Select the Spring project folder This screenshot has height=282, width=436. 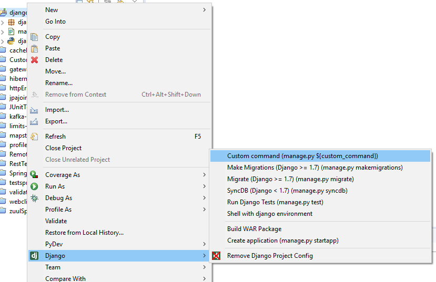(13, 173)
